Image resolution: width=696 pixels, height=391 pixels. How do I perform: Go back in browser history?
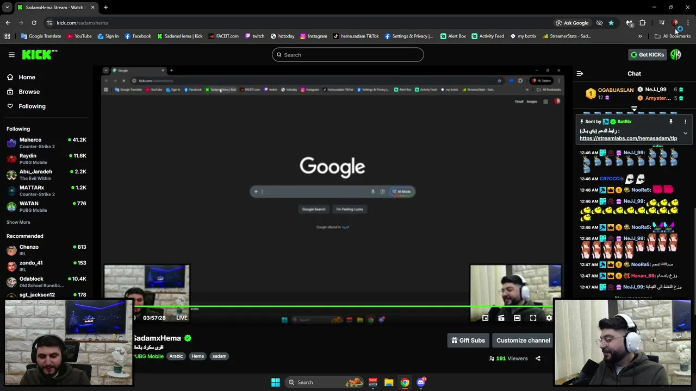click(x=8, y=23)
